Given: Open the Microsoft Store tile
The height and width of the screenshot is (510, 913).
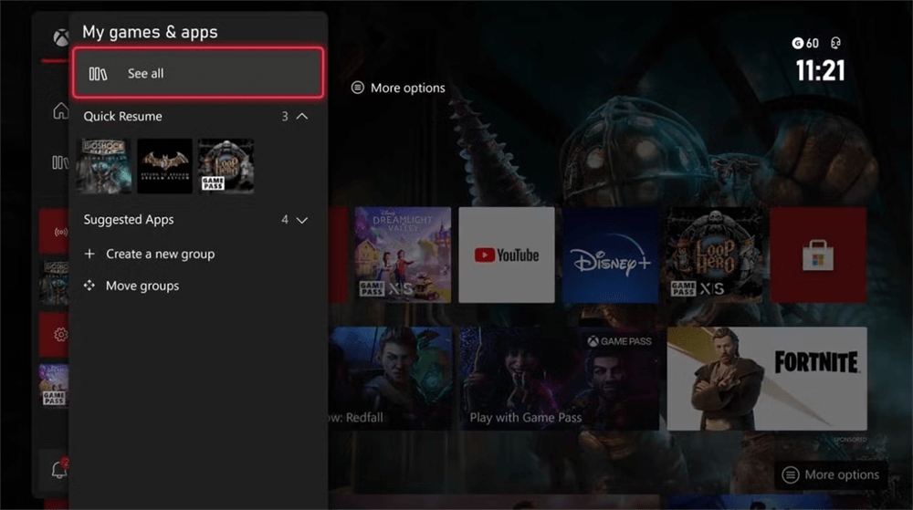Looking at the screenshot, I should (x=818, y=255).
